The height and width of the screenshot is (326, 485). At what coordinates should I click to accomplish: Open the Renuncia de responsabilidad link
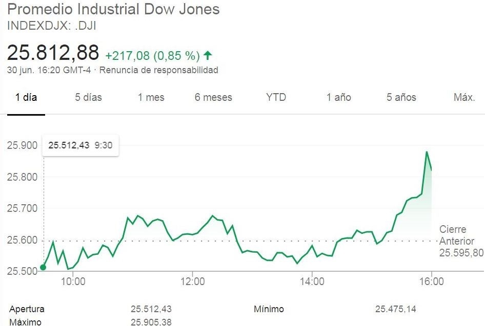[158, 70]
